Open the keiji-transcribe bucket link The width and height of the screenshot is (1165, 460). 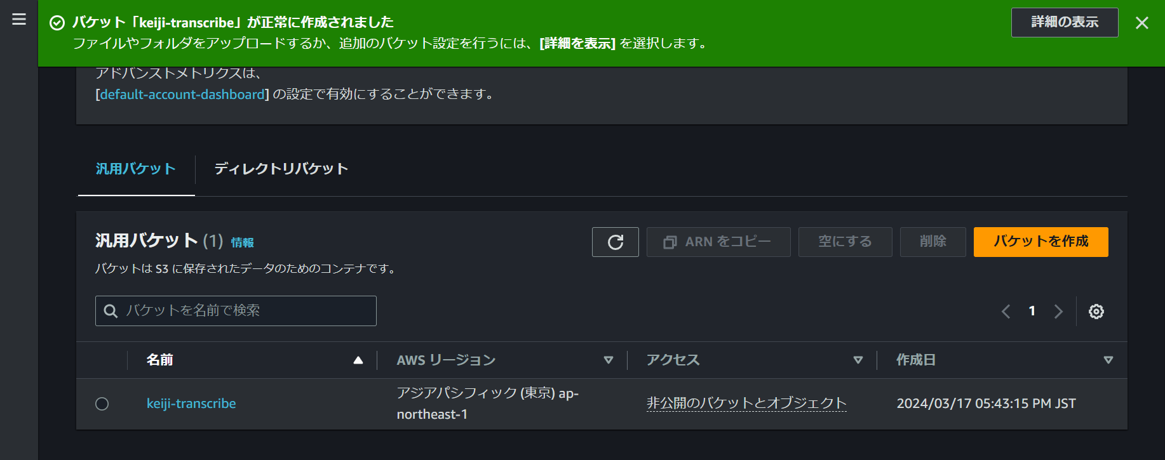coord(191,404)
